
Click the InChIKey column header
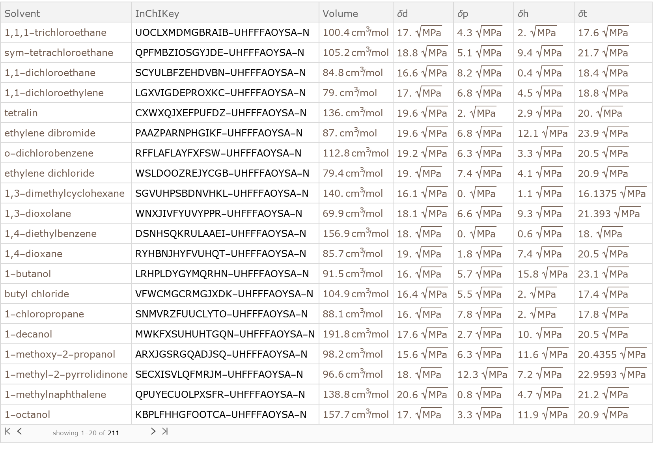(157, 13)
